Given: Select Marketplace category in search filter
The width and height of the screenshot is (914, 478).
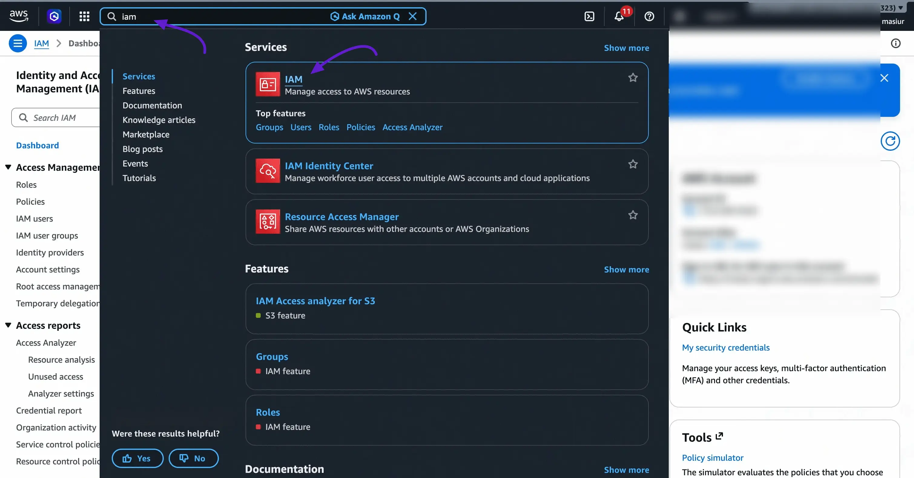Looking at the screenshot, I should tap(146, 134).
